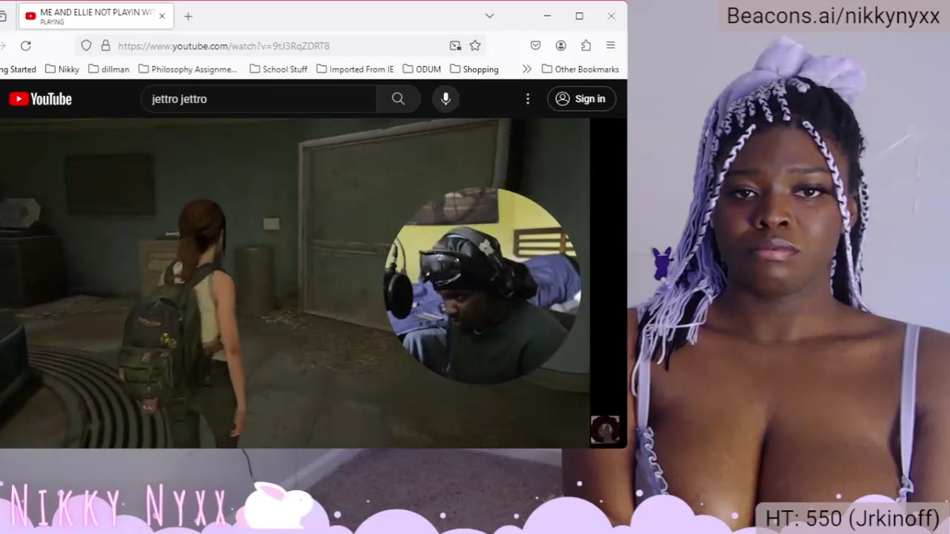Maximize the Firefox window
This screenshot has width=950, height=534.
click(x=579, y=16)
